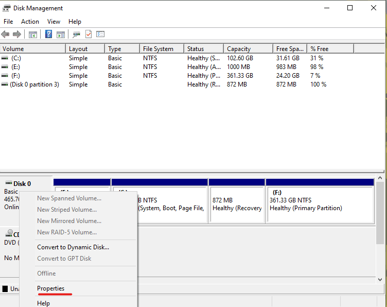This screenshot has height=307, width=387.
Task: Open the Help menu in menu bar
Action: pyautogui.click(x=75, y=22)
